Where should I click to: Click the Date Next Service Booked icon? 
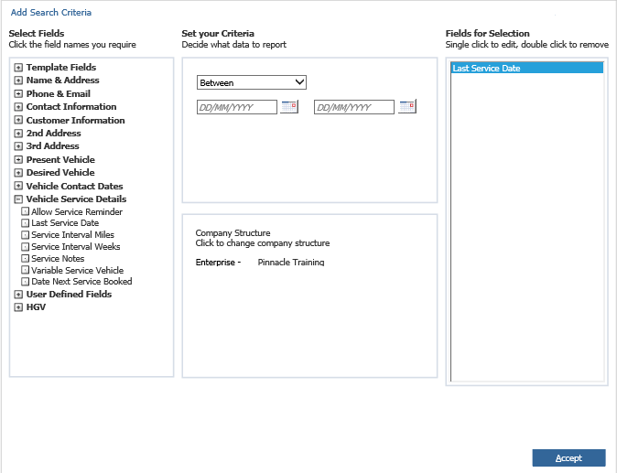pyautogui.click(x=26, y=282)
